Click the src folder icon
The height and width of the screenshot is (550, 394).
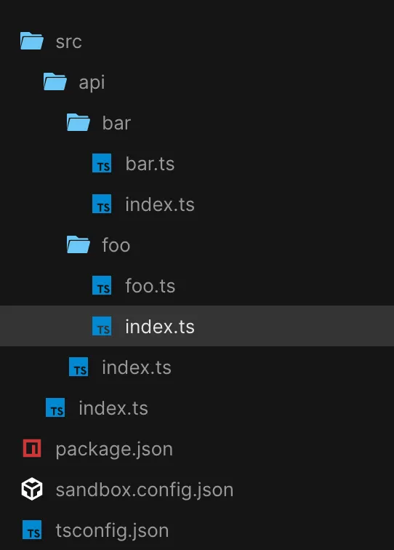coord(32,41)
